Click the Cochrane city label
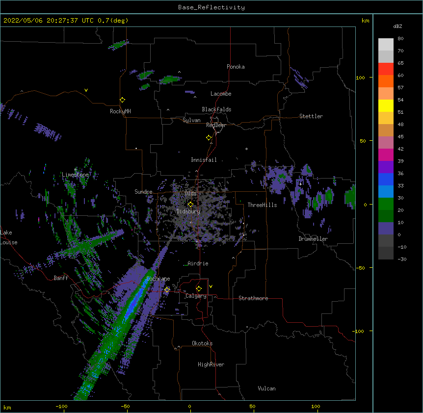 (x=158, y=279)
